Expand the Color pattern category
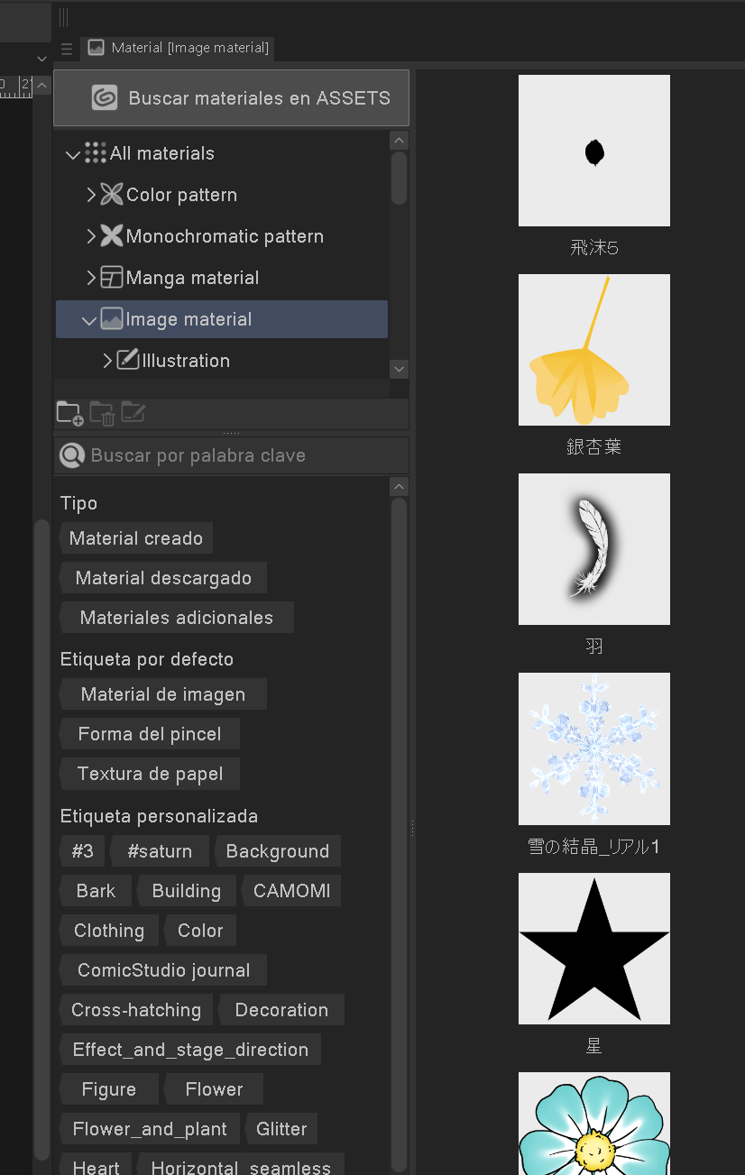745x1175 pixels. (91, 195)
